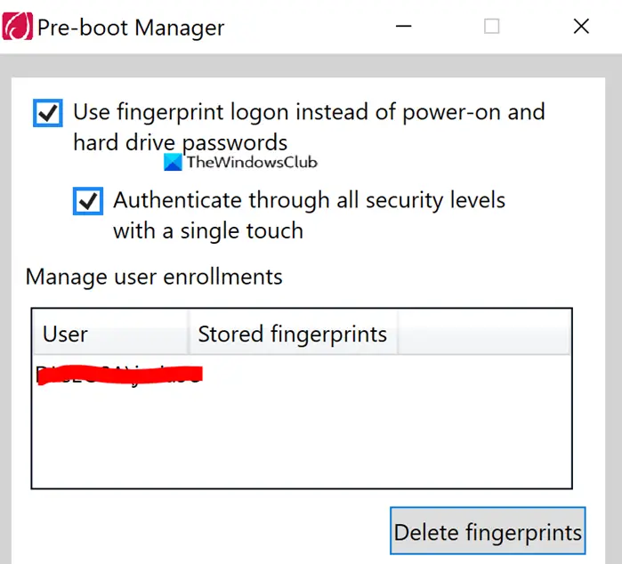The height and width of the screenshot is (564, 622).
Task: Click the 'Manage user enrollments' heading
Action: [x=154, y=277]
